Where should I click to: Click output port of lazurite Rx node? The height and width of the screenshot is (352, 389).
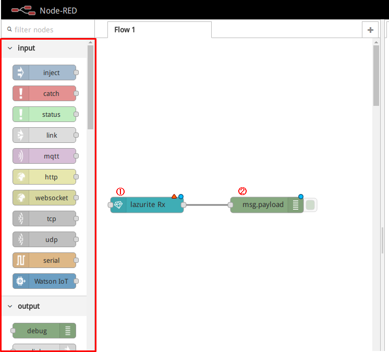(184, 205)
